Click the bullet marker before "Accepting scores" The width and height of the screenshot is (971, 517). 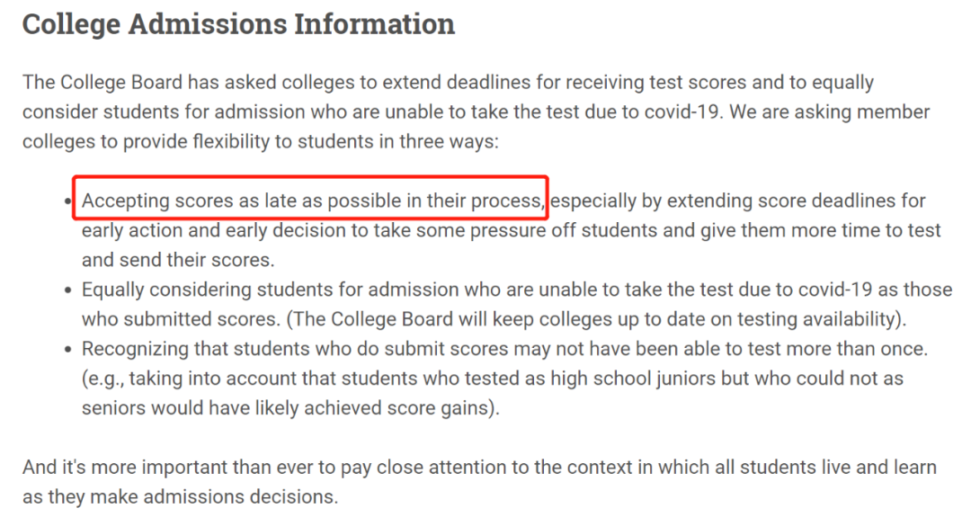69,201
